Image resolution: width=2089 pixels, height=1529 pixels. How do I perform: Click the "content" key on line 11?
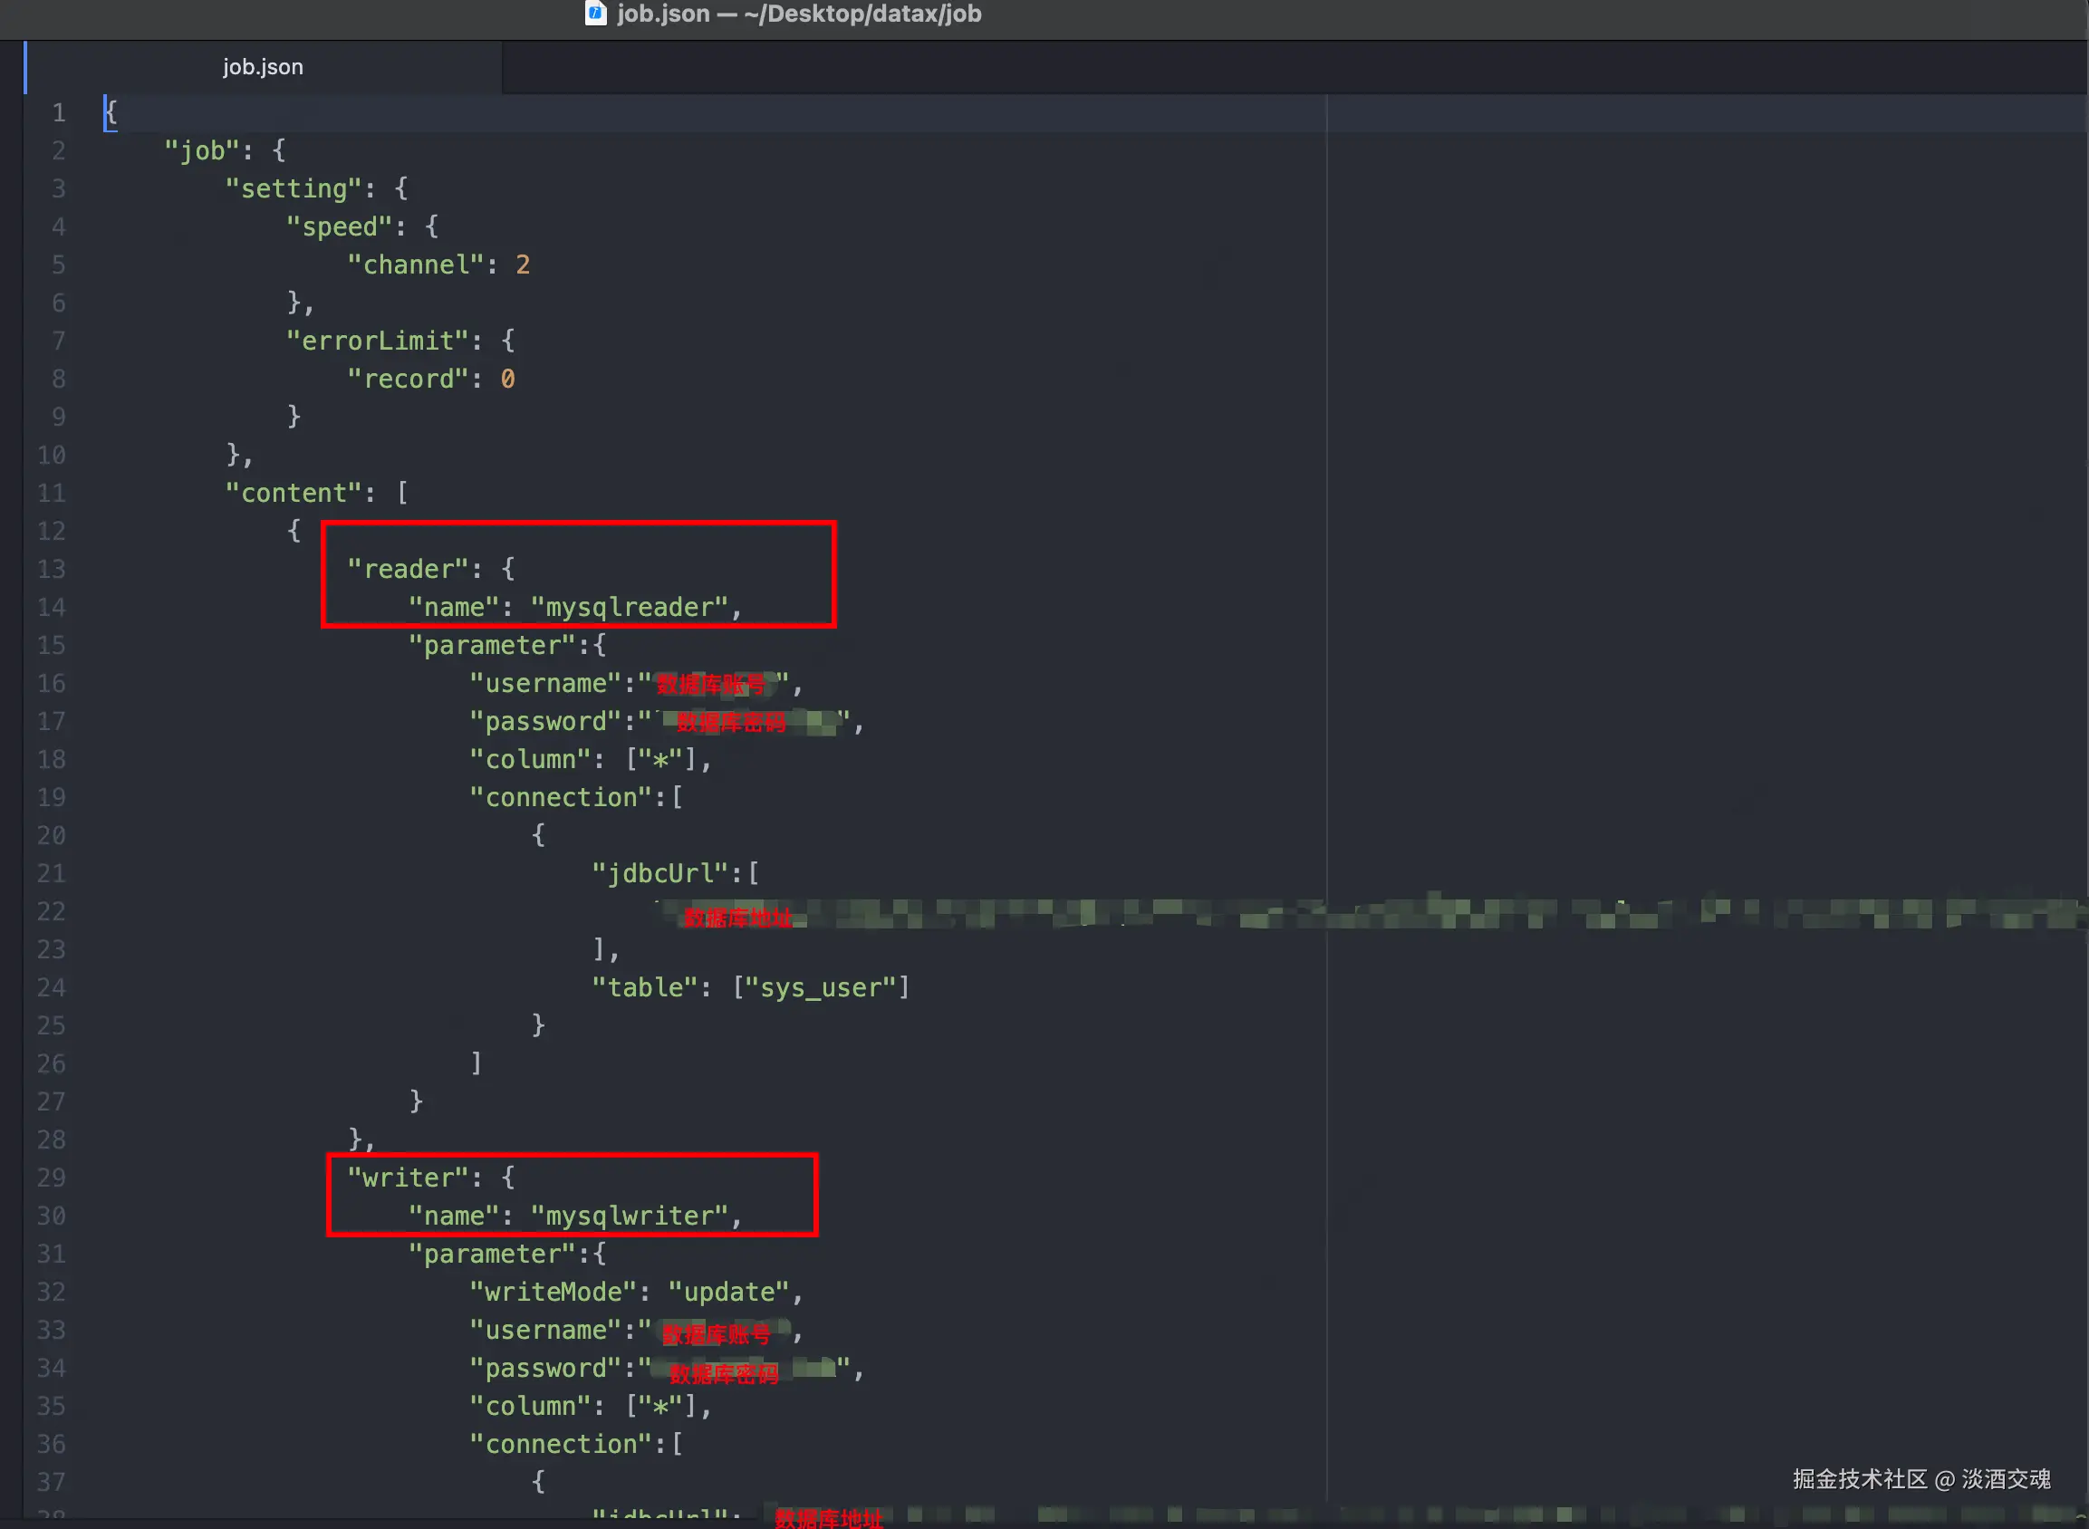294,494
